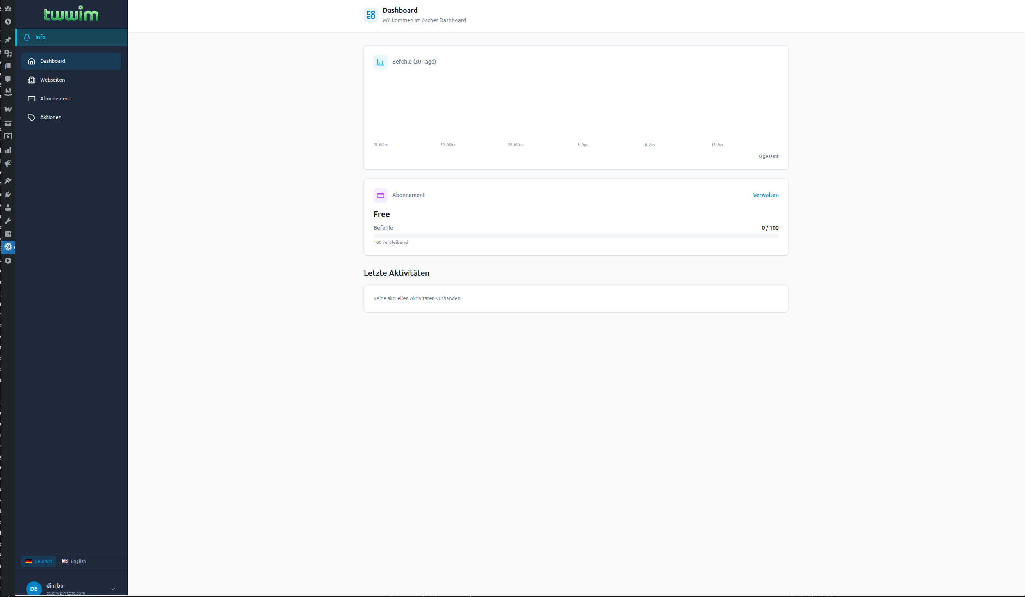Screen dimensions: 1025x597
Task: Expand the dim bo account chevron
Action: click(113, 588)
